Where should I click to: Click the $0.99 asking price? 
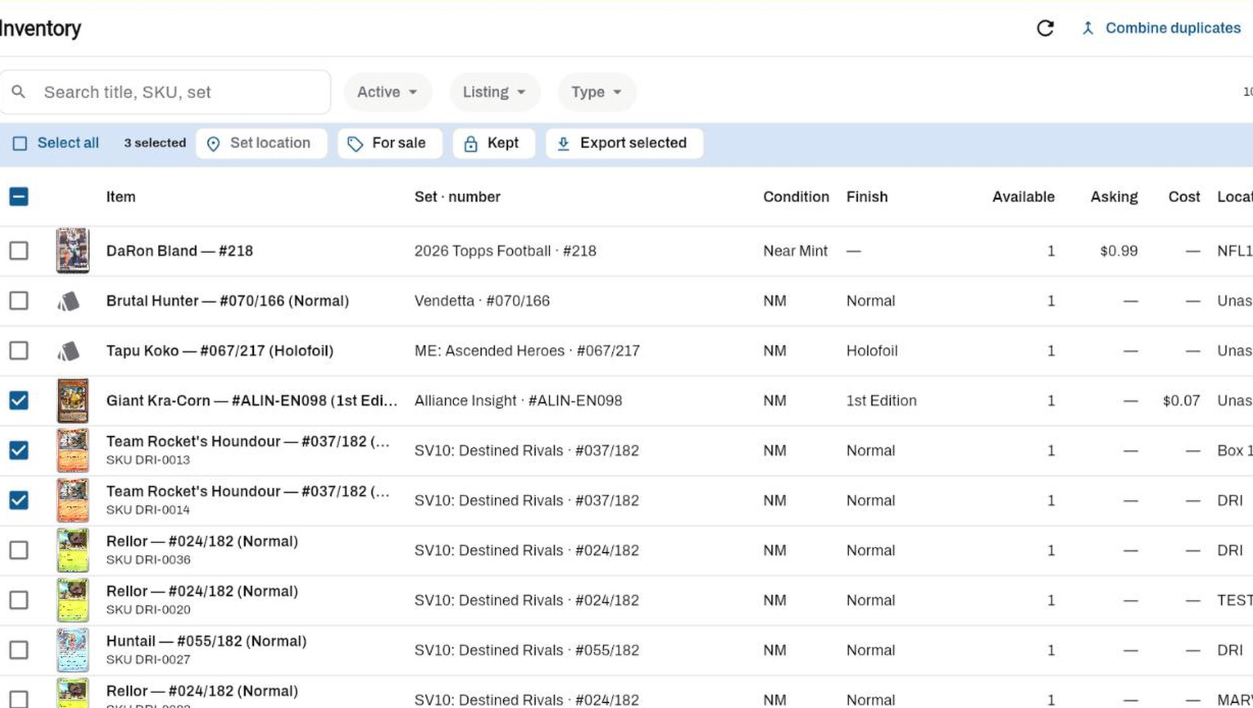[x=1119, y=251]
